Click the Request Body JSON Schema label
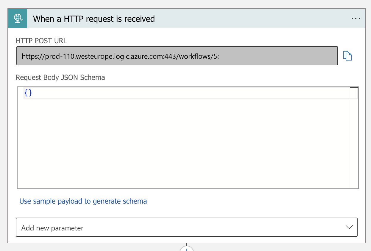The width and height of the screenshot is (371, 251). click(60, 78)
